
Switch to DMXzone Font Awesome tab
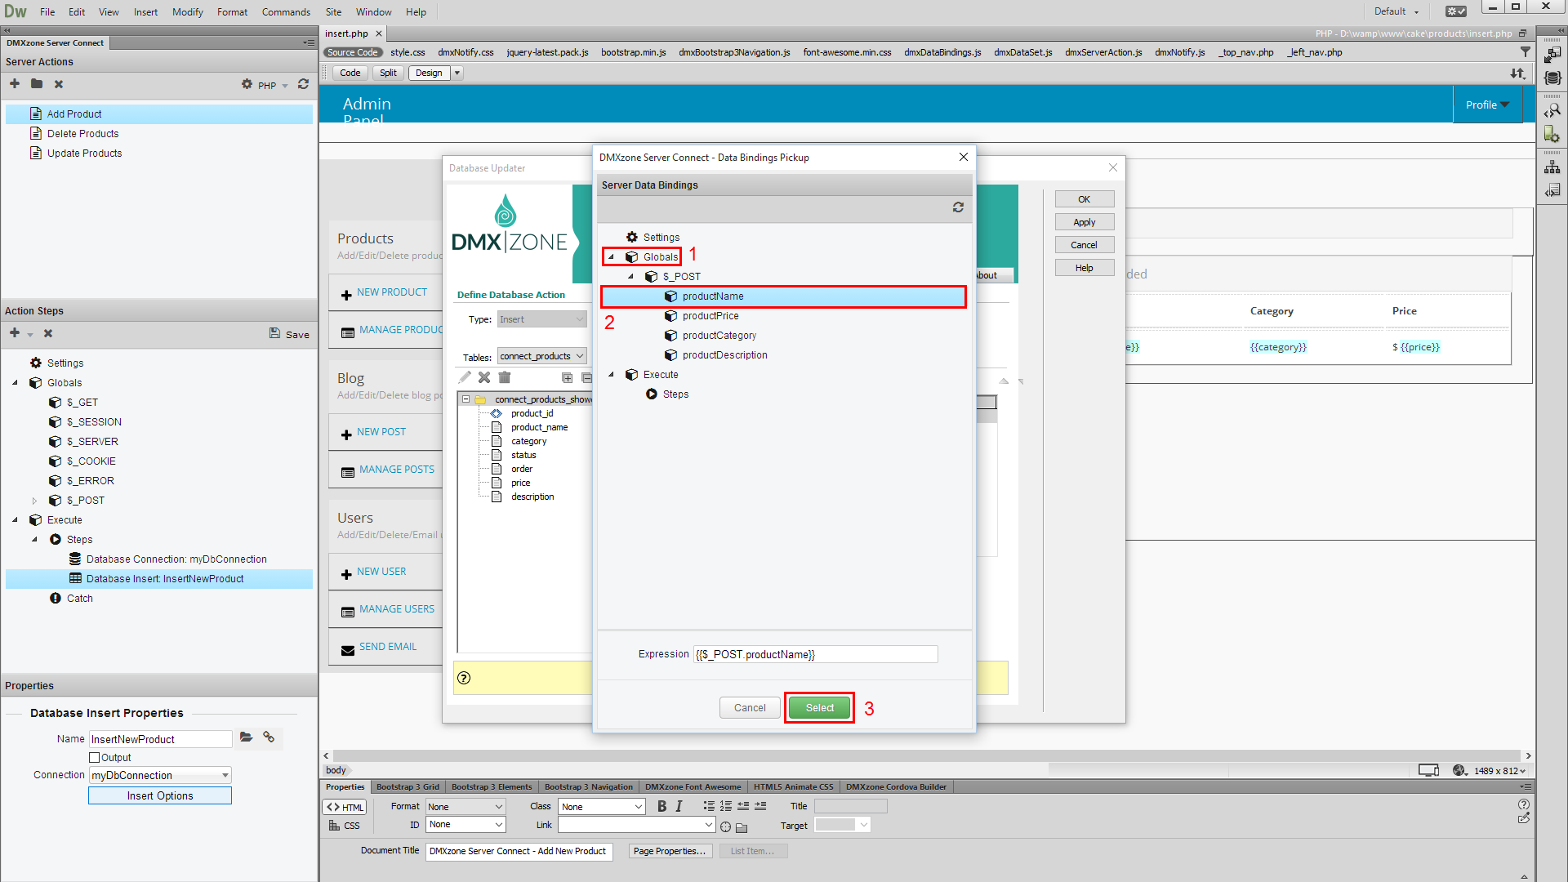693,786
